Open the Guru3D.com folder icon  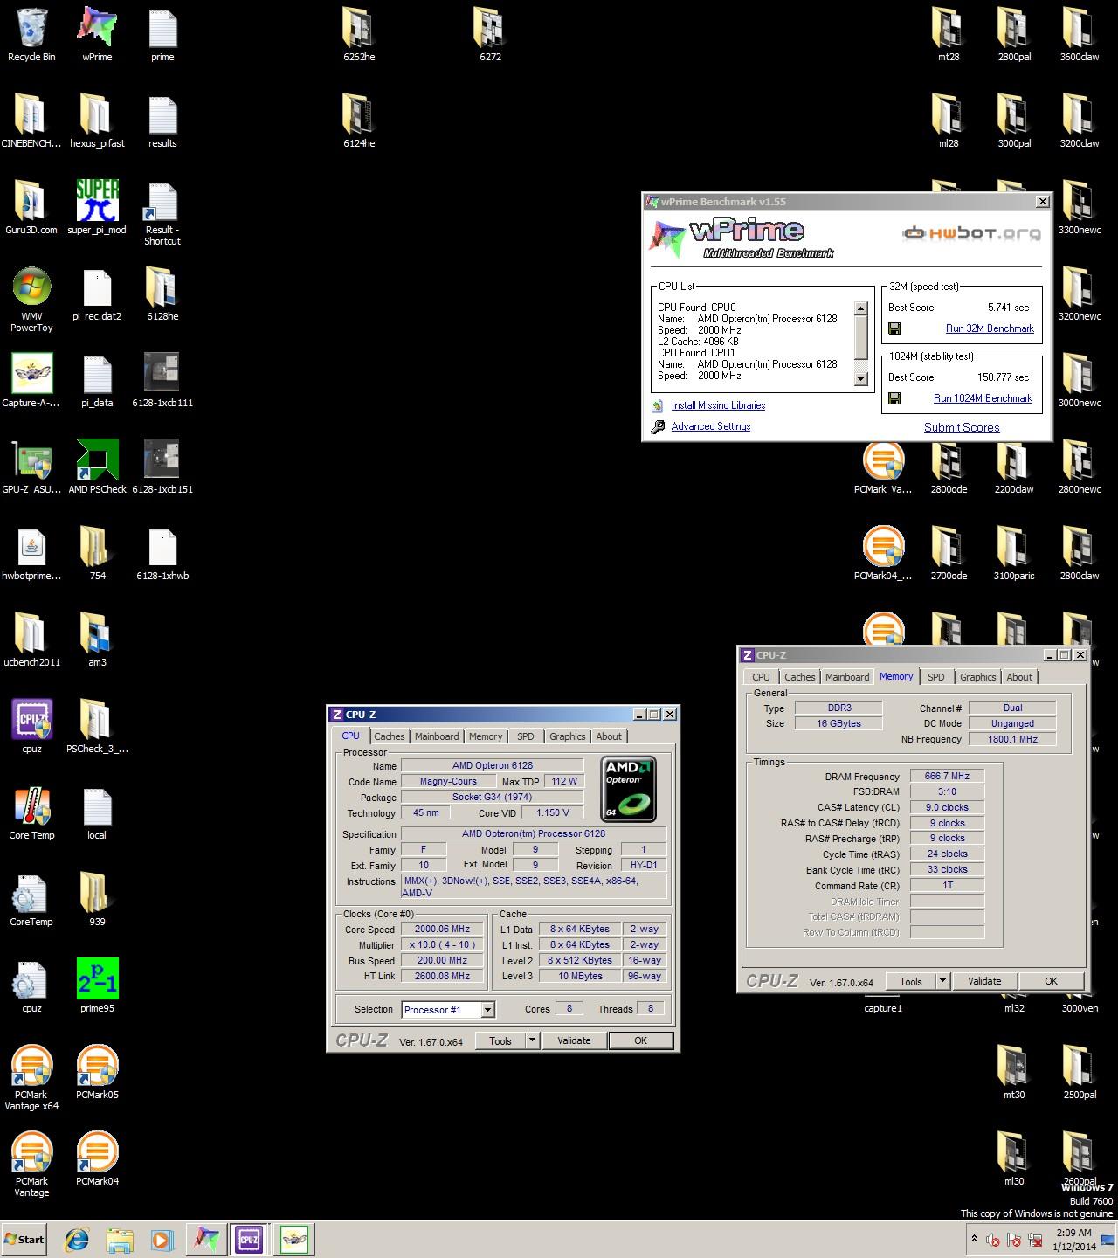[x=31, y=207]
